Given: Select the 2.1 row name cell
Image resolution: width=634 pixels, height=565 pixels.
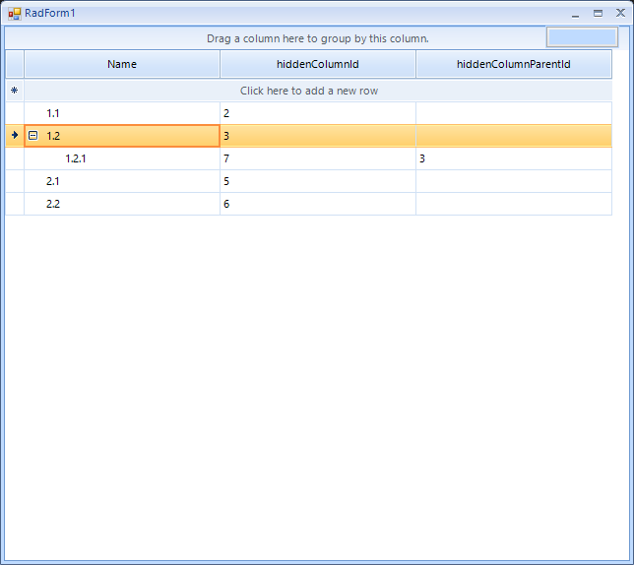Looking at the screenshot, I should (122, 181).
